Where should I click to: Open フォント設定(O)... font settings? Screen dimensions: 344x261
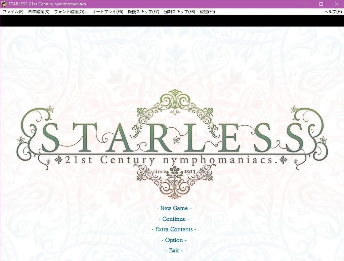[x=71, y=12]
